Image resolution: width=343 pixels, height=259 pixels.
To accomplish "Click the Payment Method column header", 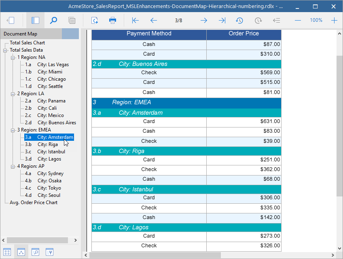I will 149,35.
